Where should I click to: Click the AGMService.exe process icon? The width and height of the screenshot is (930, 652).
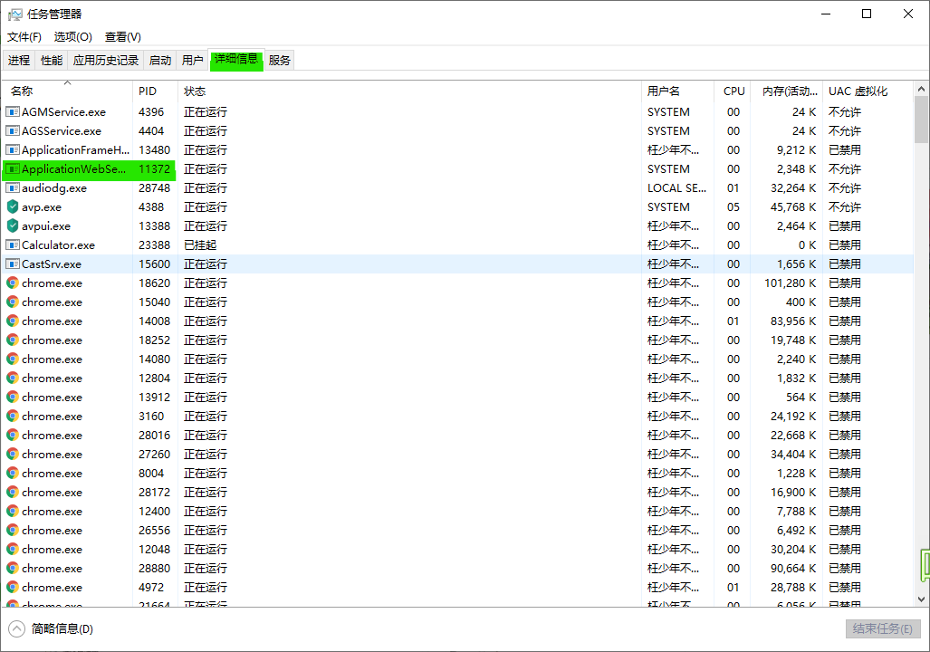click(13, 111)
